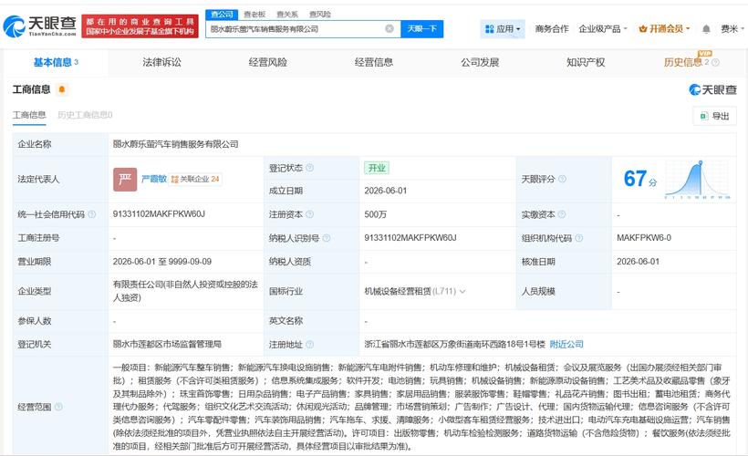Viewport: 748px width, 456px height.
Task: Click the help icon beside 注册资本
Action: coord(309,214)
